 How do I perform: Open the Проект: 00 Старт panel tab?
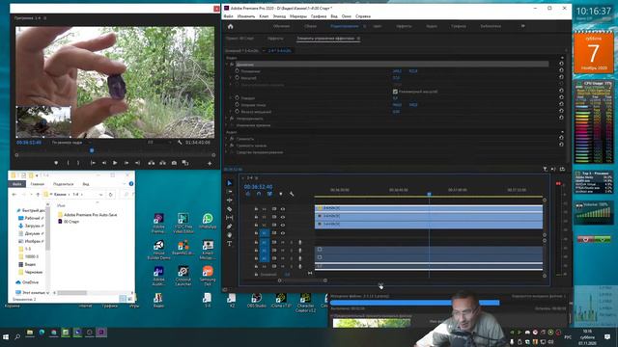[239, 39]
